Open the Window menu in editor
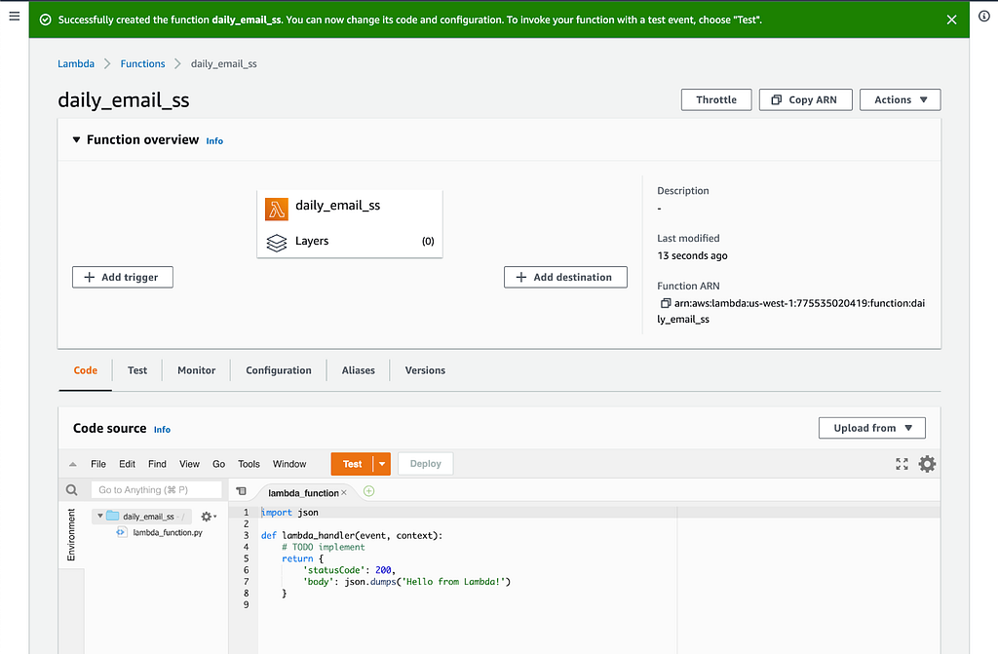Image resolution: width=998 pixels, height=654 pixels. click(x=289, y=464)
